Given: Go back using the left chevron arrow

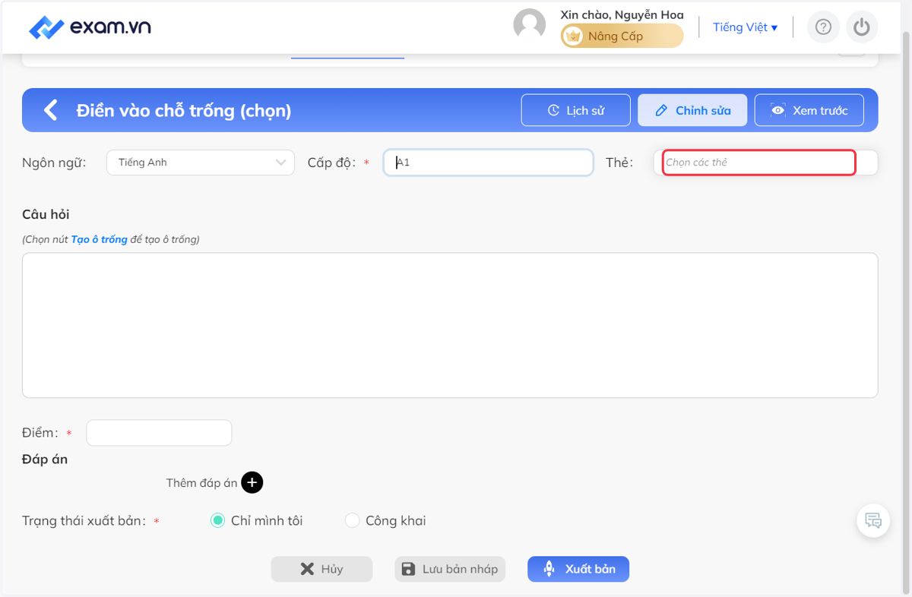Looking at the screenshot, I should (x=50, y=110).
